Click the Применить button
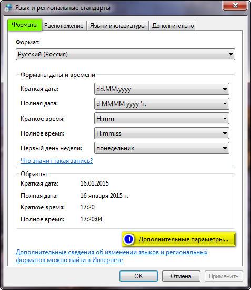Screen dimensions: 251x290 coord(224,276)
